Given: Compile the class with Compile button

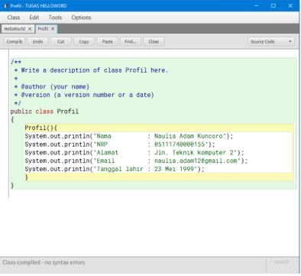Looking at the screenshot, I should pos(15,41).
